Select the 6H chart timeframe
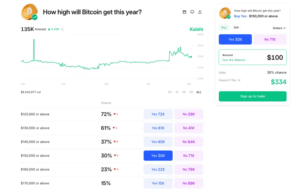The width and height of the screenshot is (308, 190). coord(170,92)
